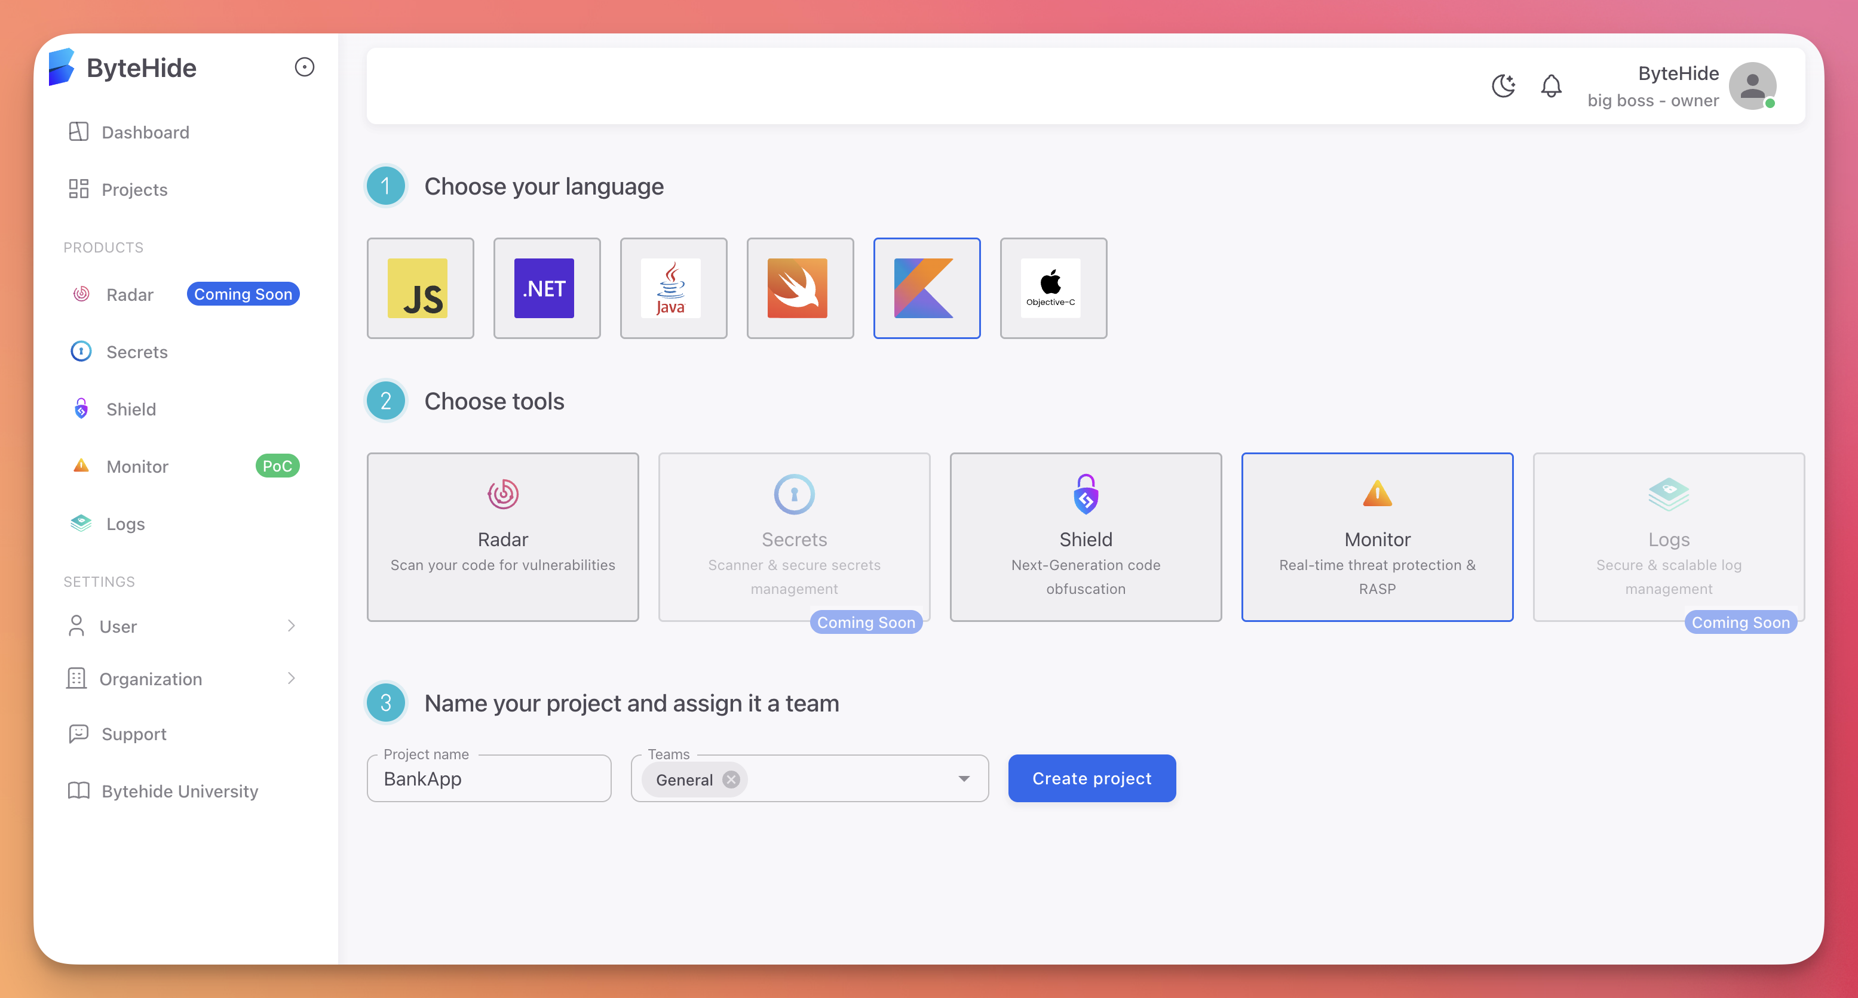This screenshot has width=1858, height=998.
Task: Edit the BankApp project name field
Action: point(488,778)
